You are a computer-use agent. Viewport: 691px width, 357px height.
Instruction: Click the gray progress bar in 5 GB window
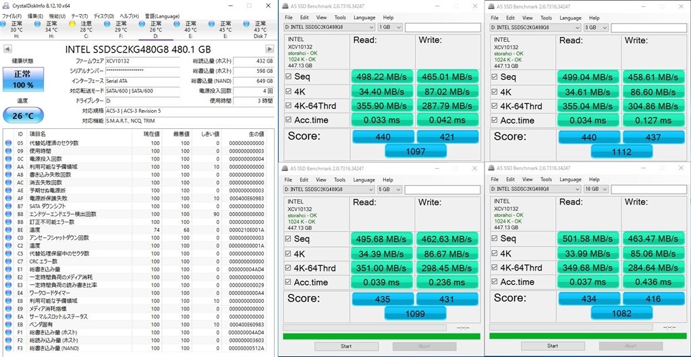pyautogui.click(x=364, y=327)
